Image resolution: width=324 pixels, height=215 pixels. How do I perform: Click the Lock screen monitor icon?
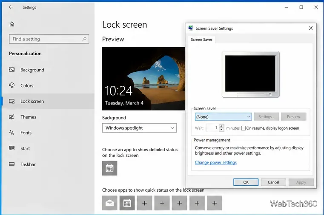pyautogui.click(x=12, y=101)
